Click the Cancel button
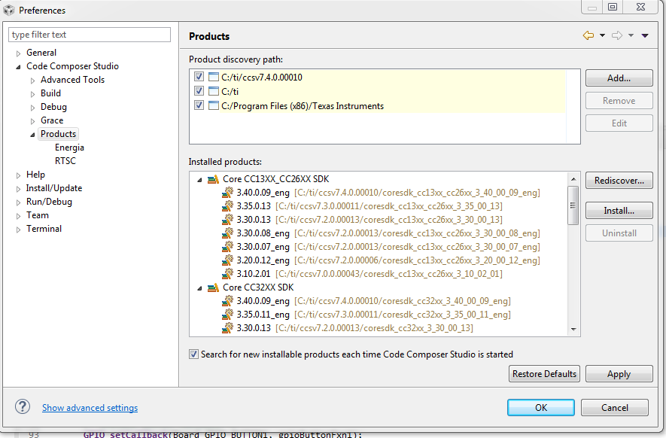The image size is (666, 438). tap(615, 407)
